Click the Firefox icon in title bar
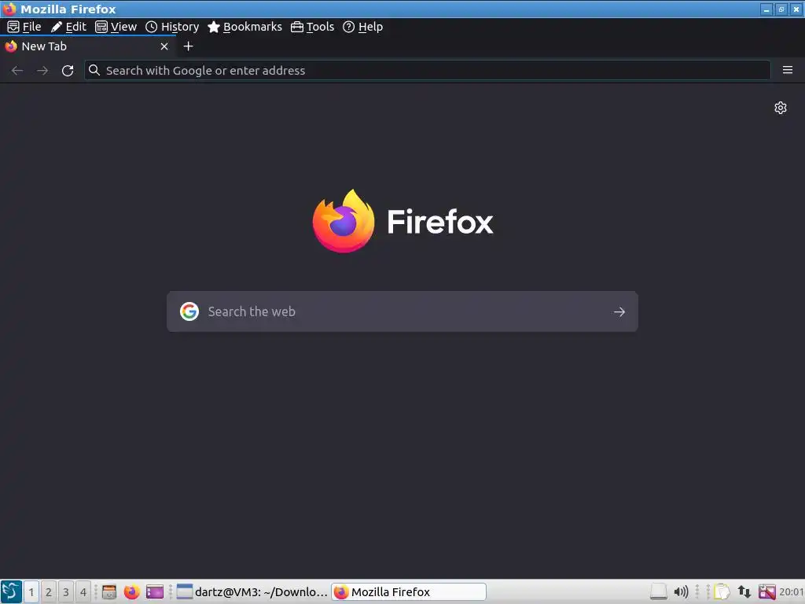 9,9
